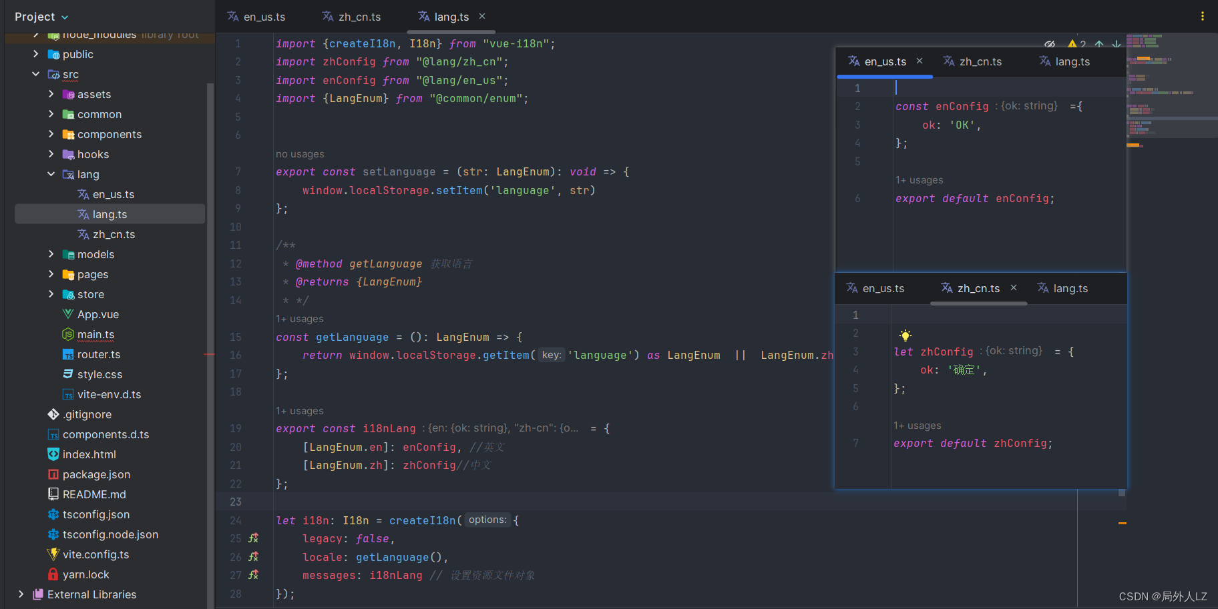Click gutter icon on line 25
Image resolution: width=1218 pixels, height=609 pixels.
[253, 538]
